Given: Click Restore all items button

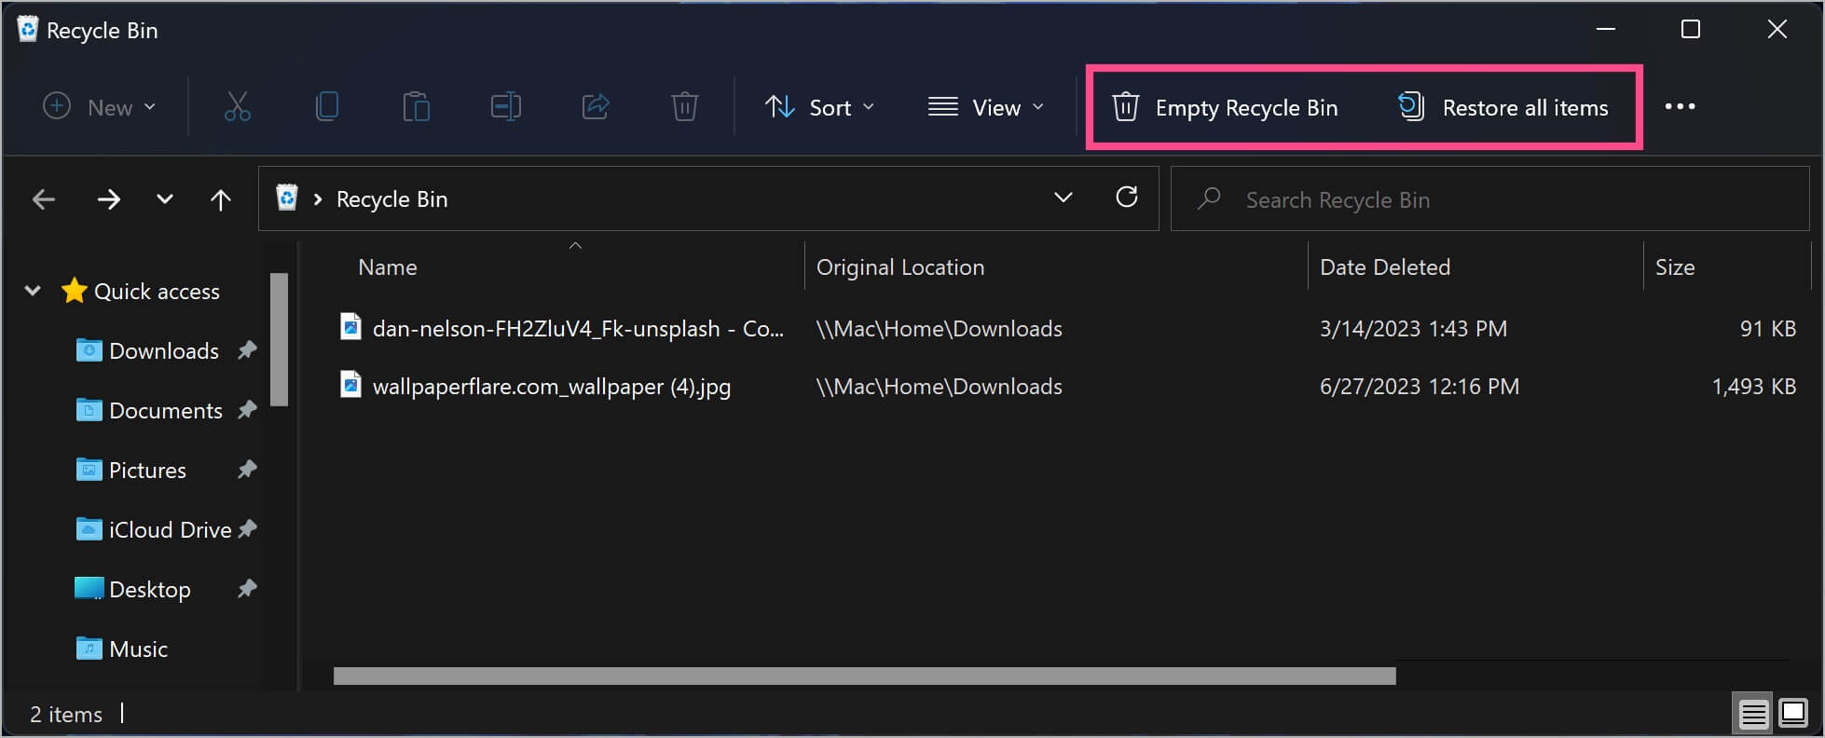Looking at the screenshot, I should (1503, 108).
